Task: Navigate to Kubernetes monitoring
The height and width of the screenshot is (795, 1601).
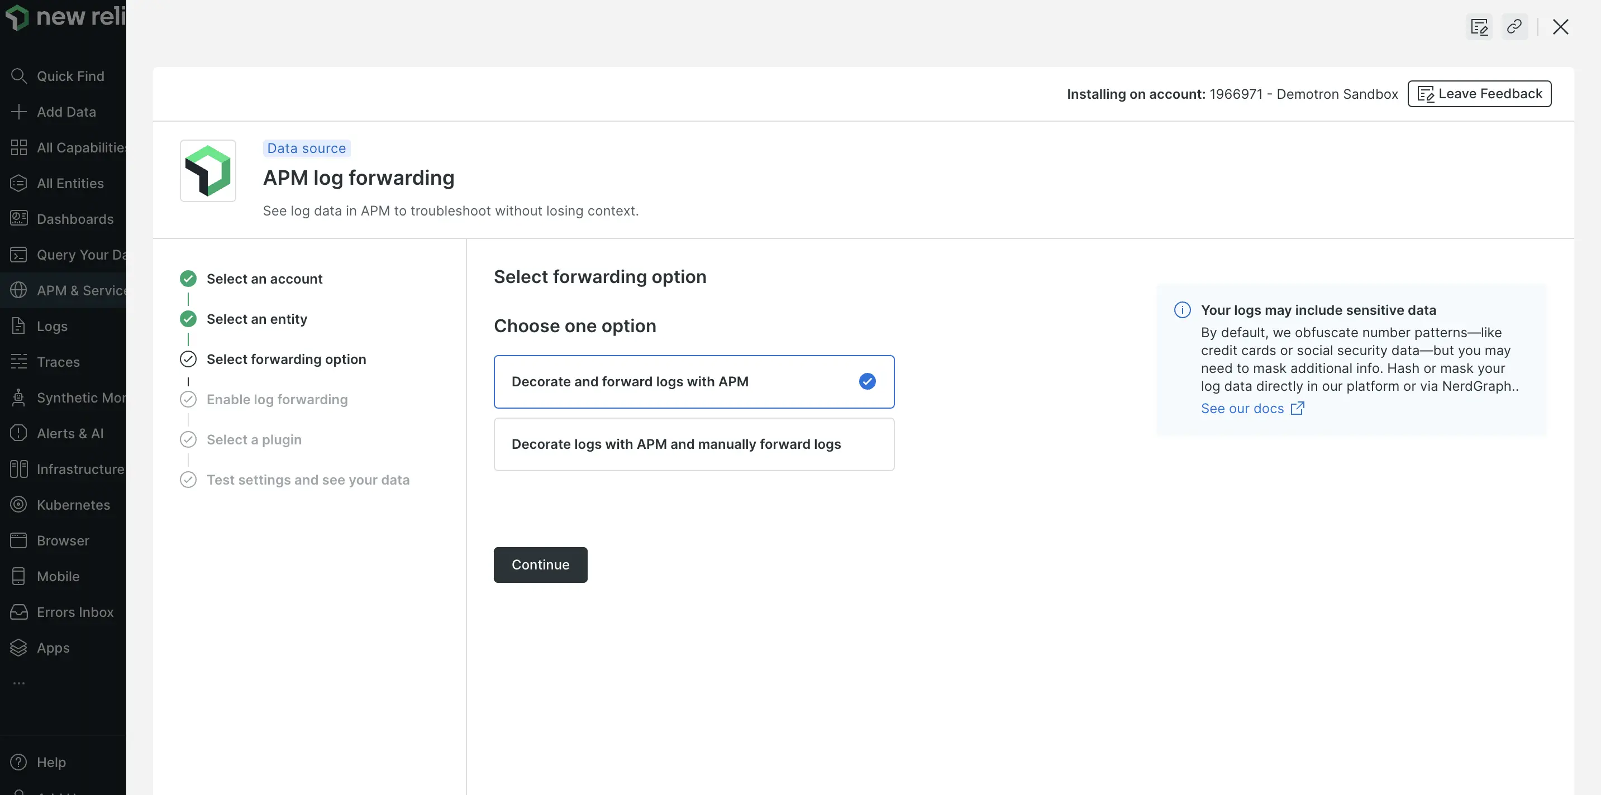Action: click(73, 504)
